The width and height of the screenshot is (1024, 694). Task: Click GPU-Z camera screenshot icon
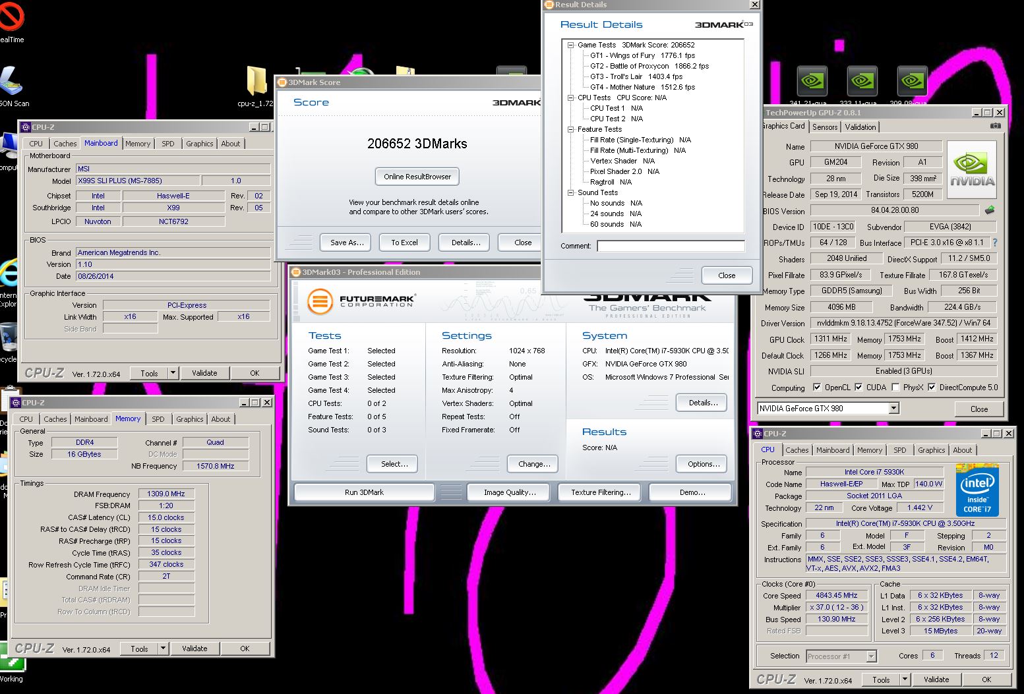(x=996, y=126)
